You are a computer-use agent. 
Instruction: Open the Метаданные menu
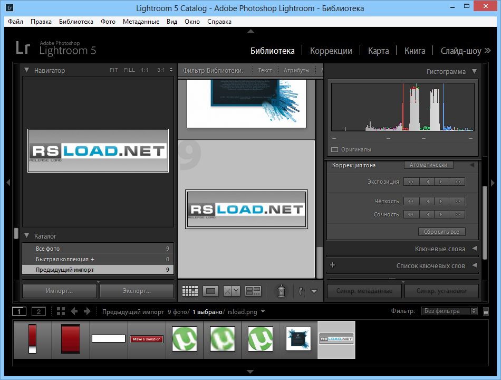pos(141,22)
